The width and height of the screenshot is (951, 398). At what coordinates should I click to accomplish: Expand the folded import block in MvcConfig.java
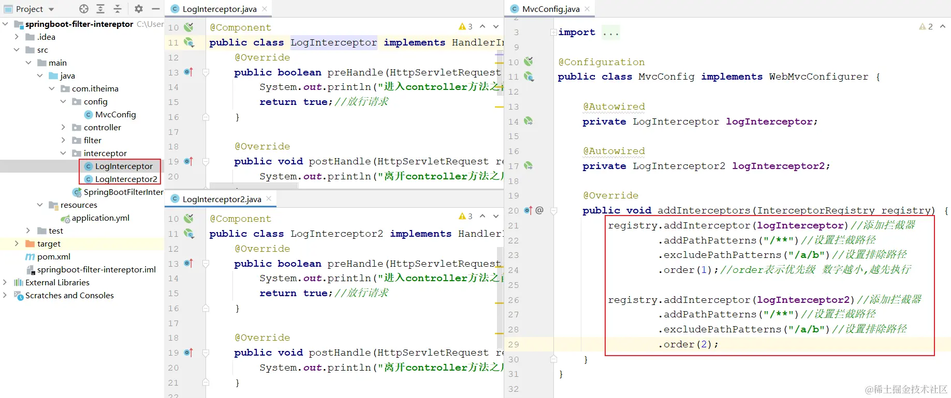tap(553, 32)
